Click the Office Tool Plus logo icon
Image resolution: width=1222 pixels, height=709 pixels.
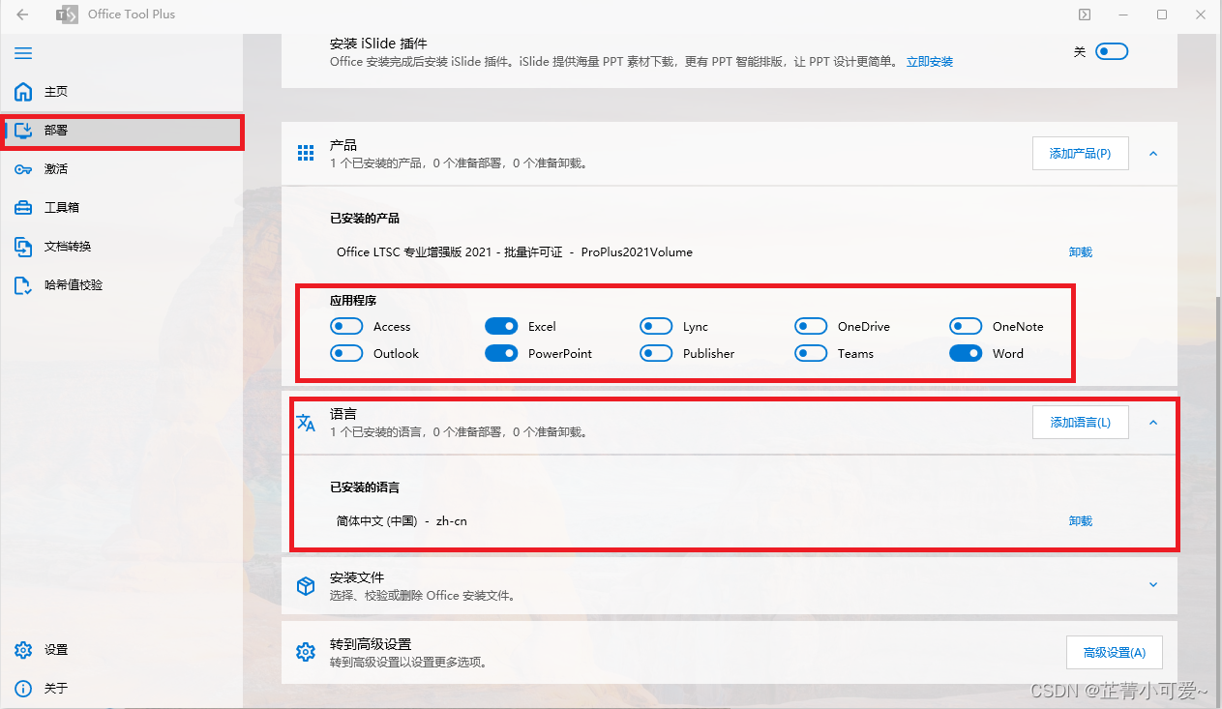click(x=67, y=15)
